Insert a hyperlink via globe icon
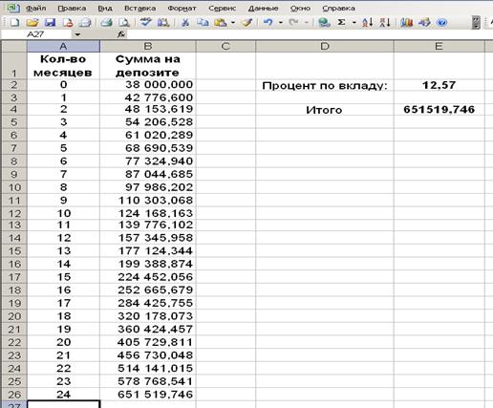Image resolution: width=493 pixels, height=408 pixels. [x=324, y=23]
